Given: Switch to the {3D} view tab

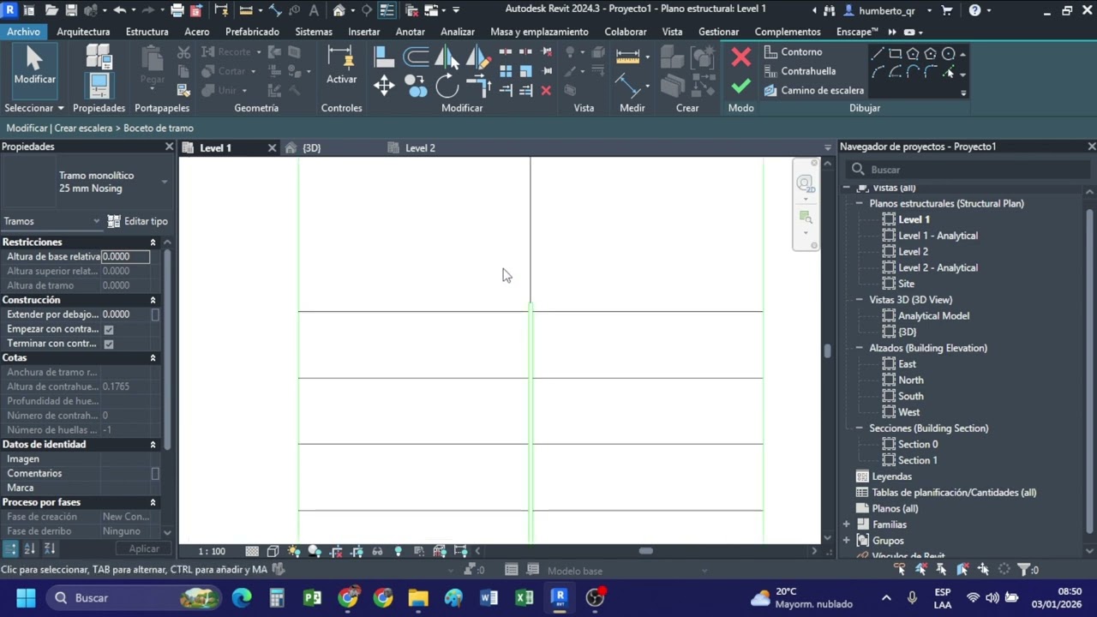Looking at the screenshot, I should point(311,148).
